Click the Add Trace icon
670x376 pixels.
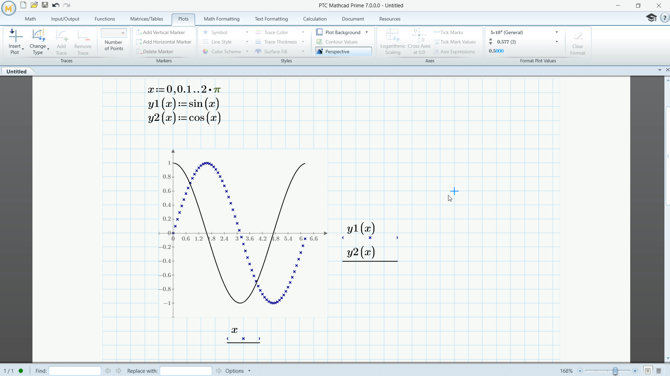[61, 36]
